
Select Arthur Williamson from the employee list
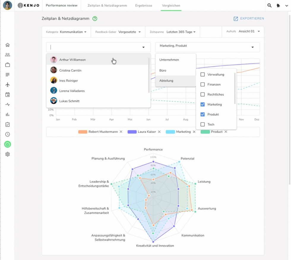tap(72, 60)
